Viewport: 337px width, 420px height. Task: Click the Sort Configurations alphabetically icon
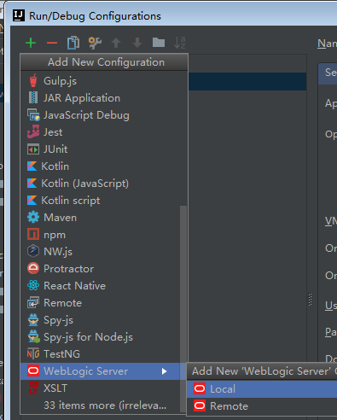180,43
